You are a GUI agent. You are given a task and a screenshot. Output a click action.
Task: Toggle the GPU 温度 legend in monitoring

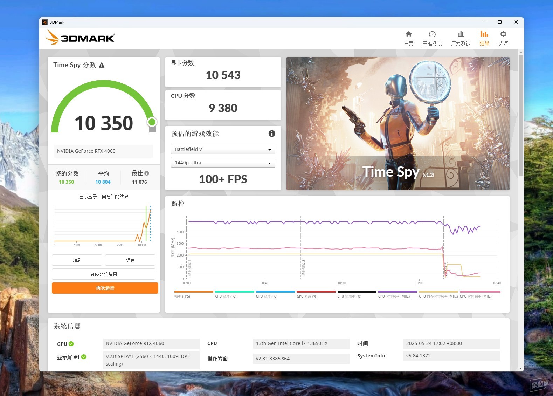point(275,294)
